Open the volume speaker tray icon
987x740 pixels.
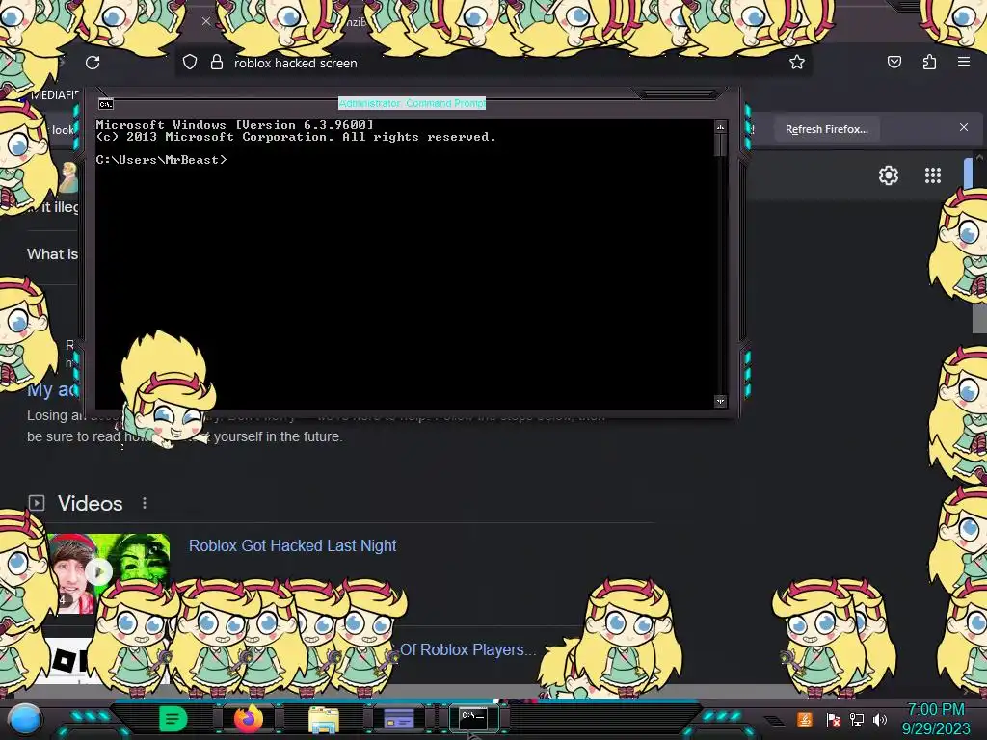coord(880,719)
